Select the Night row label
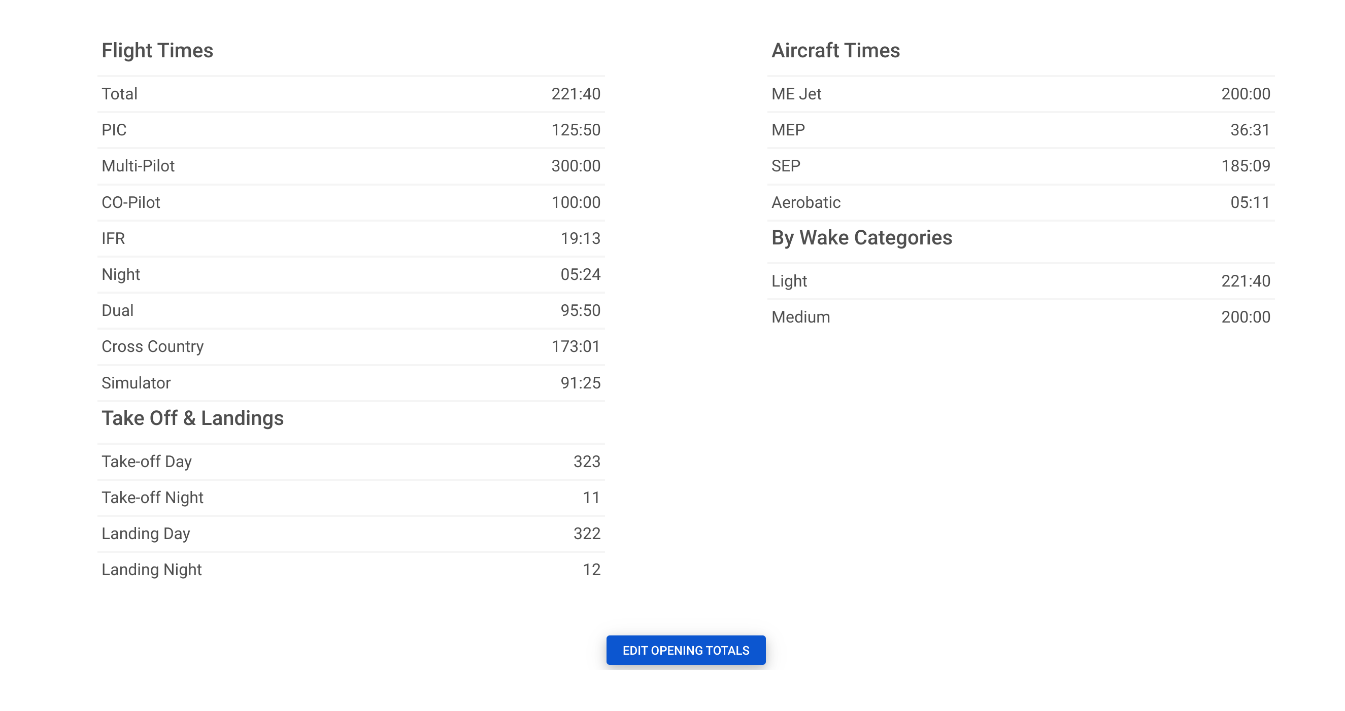 click(x=121, y=274)
